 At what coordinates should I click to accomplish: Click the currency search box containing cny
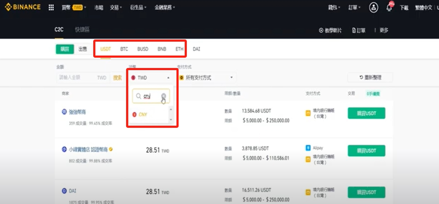click(151, 96)
